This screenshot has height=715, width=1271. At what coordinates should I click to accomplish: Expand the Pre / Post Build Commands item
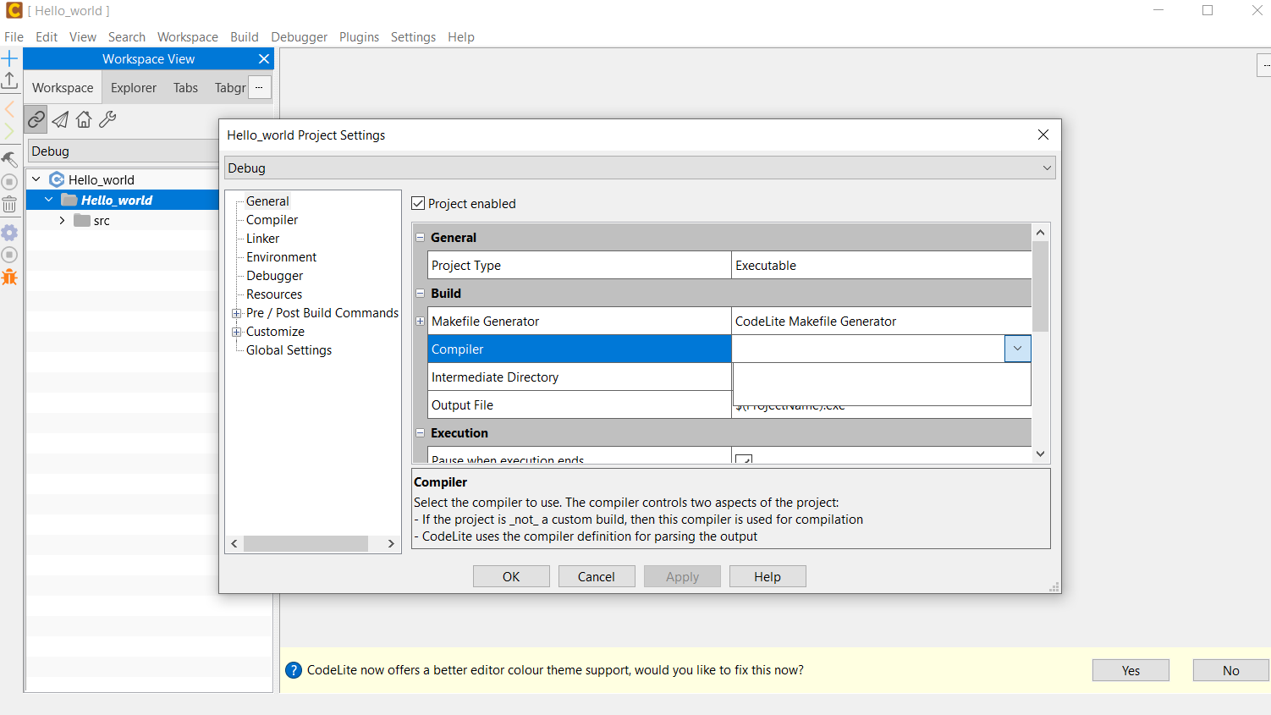(237, 312)
